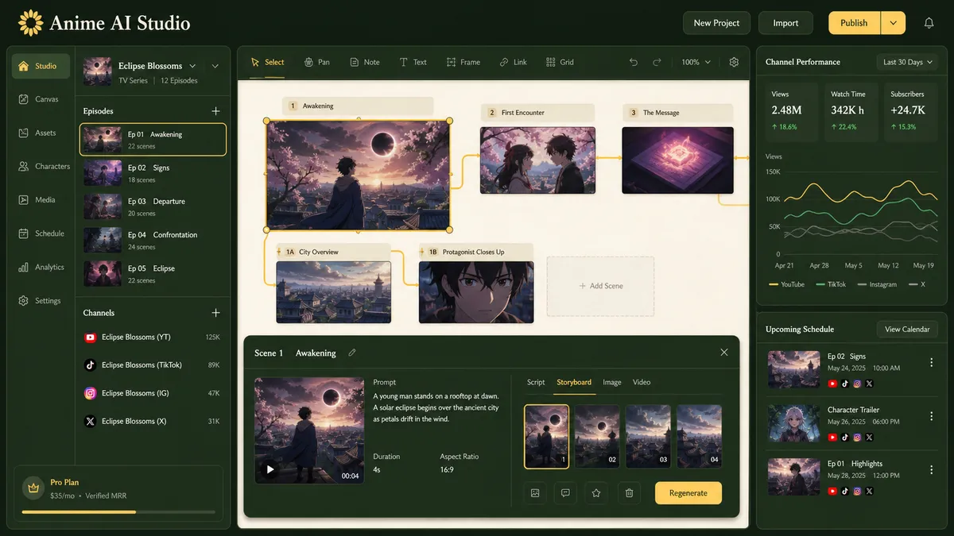The width and height of the screenshot is (954, 536).
Task: Open the 100% zoom level dropdown
Action: click(x=696, y=62)
